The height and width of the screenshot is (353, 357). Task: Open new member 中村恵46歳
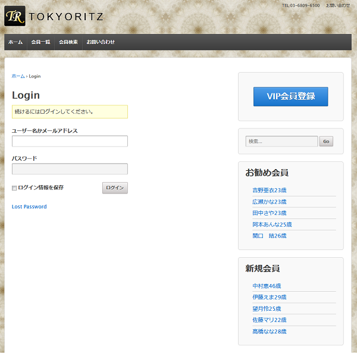point(267,286)
